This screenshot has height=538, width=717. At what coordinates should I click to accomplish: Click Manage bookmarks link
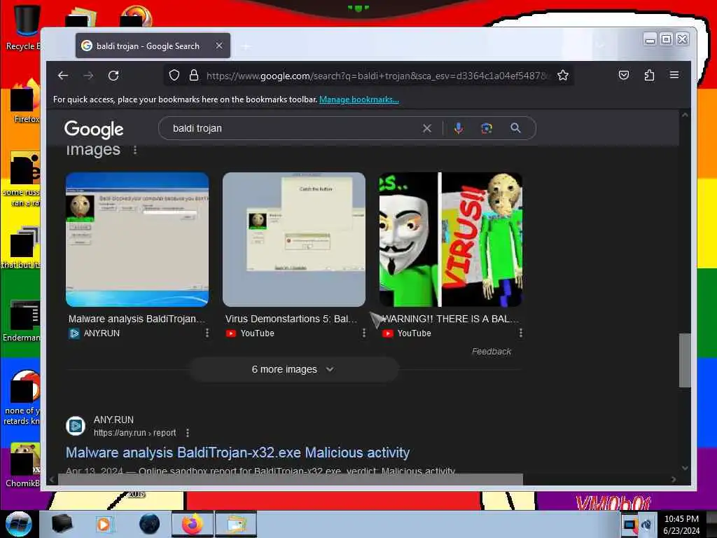point(359,99)
